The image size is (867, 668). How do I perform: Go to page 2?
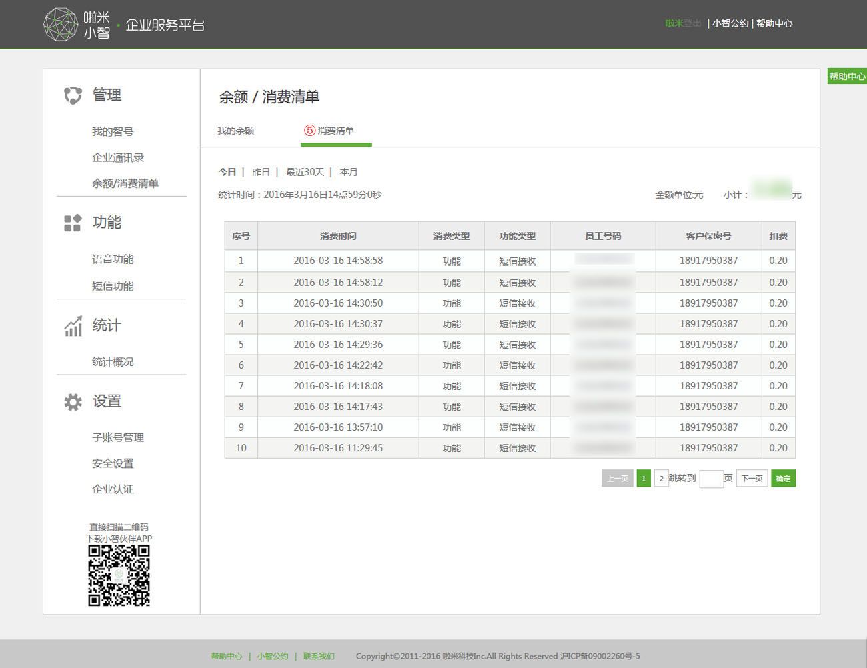[x=661, y=478]
